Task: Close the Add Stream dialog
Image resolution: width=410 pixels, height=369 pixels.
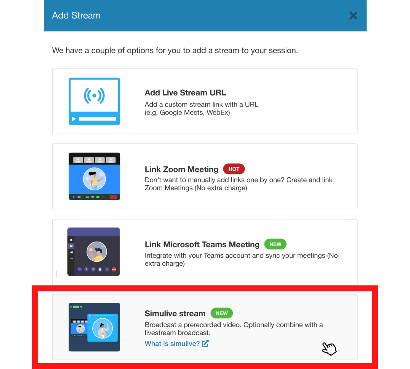Action: tap(353, 16)
